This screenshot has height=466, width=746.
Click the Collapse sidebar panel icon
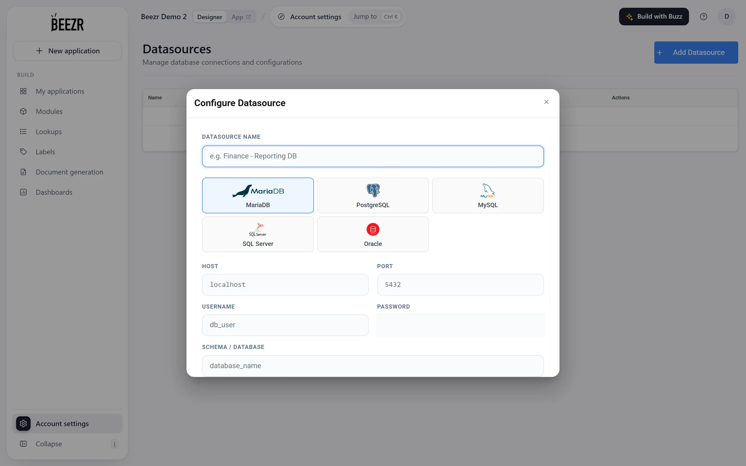23,444
